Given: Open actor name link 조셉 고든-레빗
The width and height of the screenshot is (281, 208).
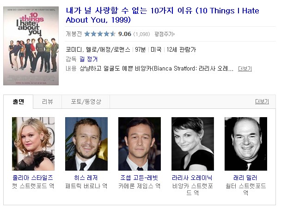Looking at the screenshot, I should click(139, 178).
